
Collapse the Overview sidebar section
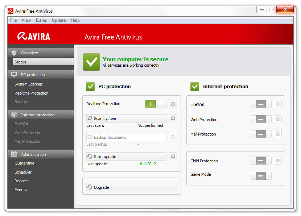coord(41,53)
